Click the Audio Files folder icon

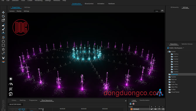coord(169,84)
